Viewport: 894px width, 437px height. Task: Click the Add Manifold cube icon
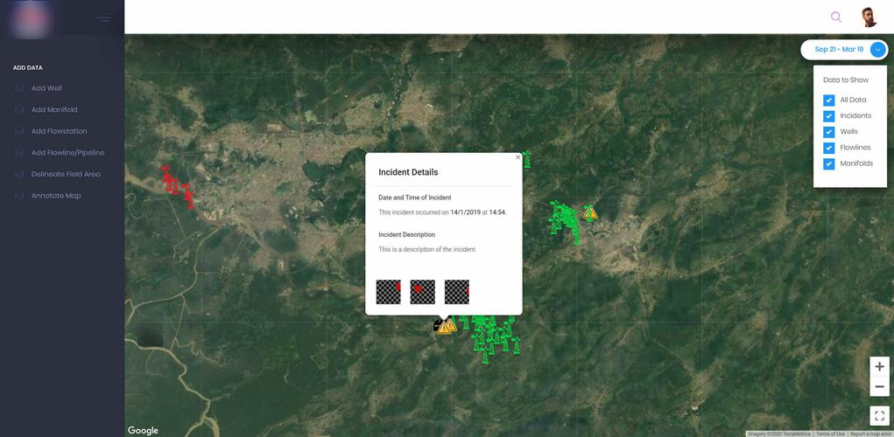[18, 110]
